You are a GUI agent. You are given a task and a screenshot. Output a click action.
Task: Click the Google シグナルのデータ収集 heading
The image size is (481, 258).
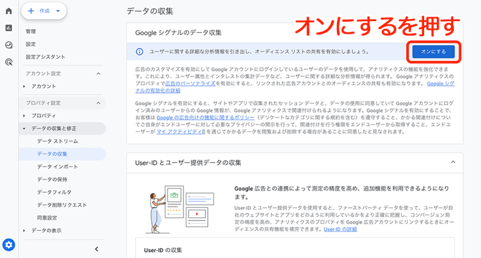coord(178,33)
